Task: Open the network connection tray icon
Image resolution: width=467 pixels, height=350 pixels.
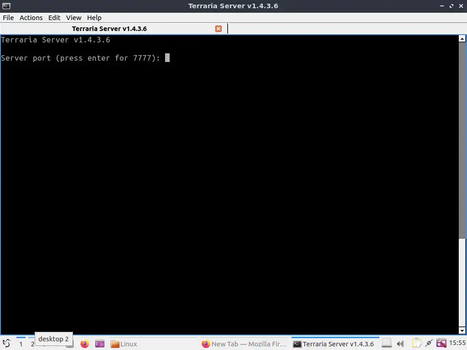Action: [x=429, y=344]
